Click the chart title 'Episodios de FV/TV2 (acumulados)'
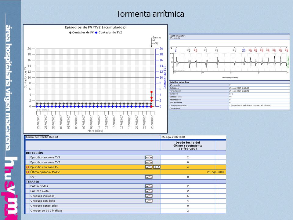The width and height of the screenshot is (293, 220). (x=95, y=27)
